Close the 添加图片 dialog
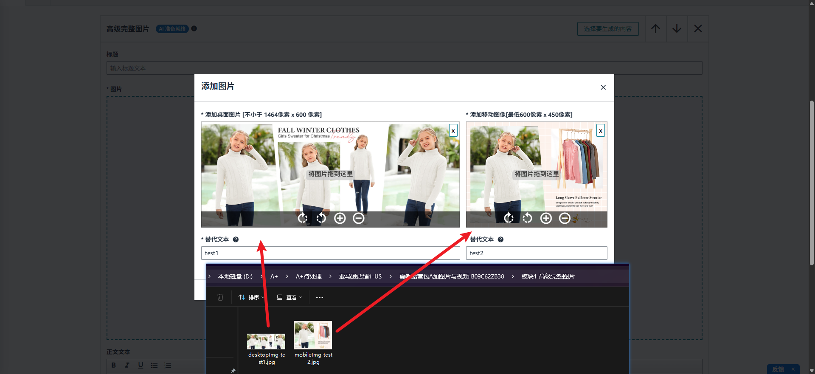Image resolution: width=815 pixels, height=374 pixels. pyautogui.click(x=603, y=87)
